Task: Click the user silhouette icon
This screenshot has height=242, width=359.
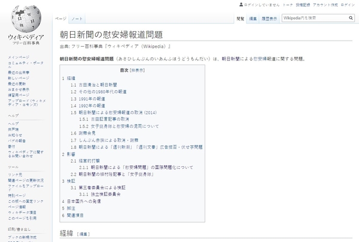Action: click(x=241, y=5)
